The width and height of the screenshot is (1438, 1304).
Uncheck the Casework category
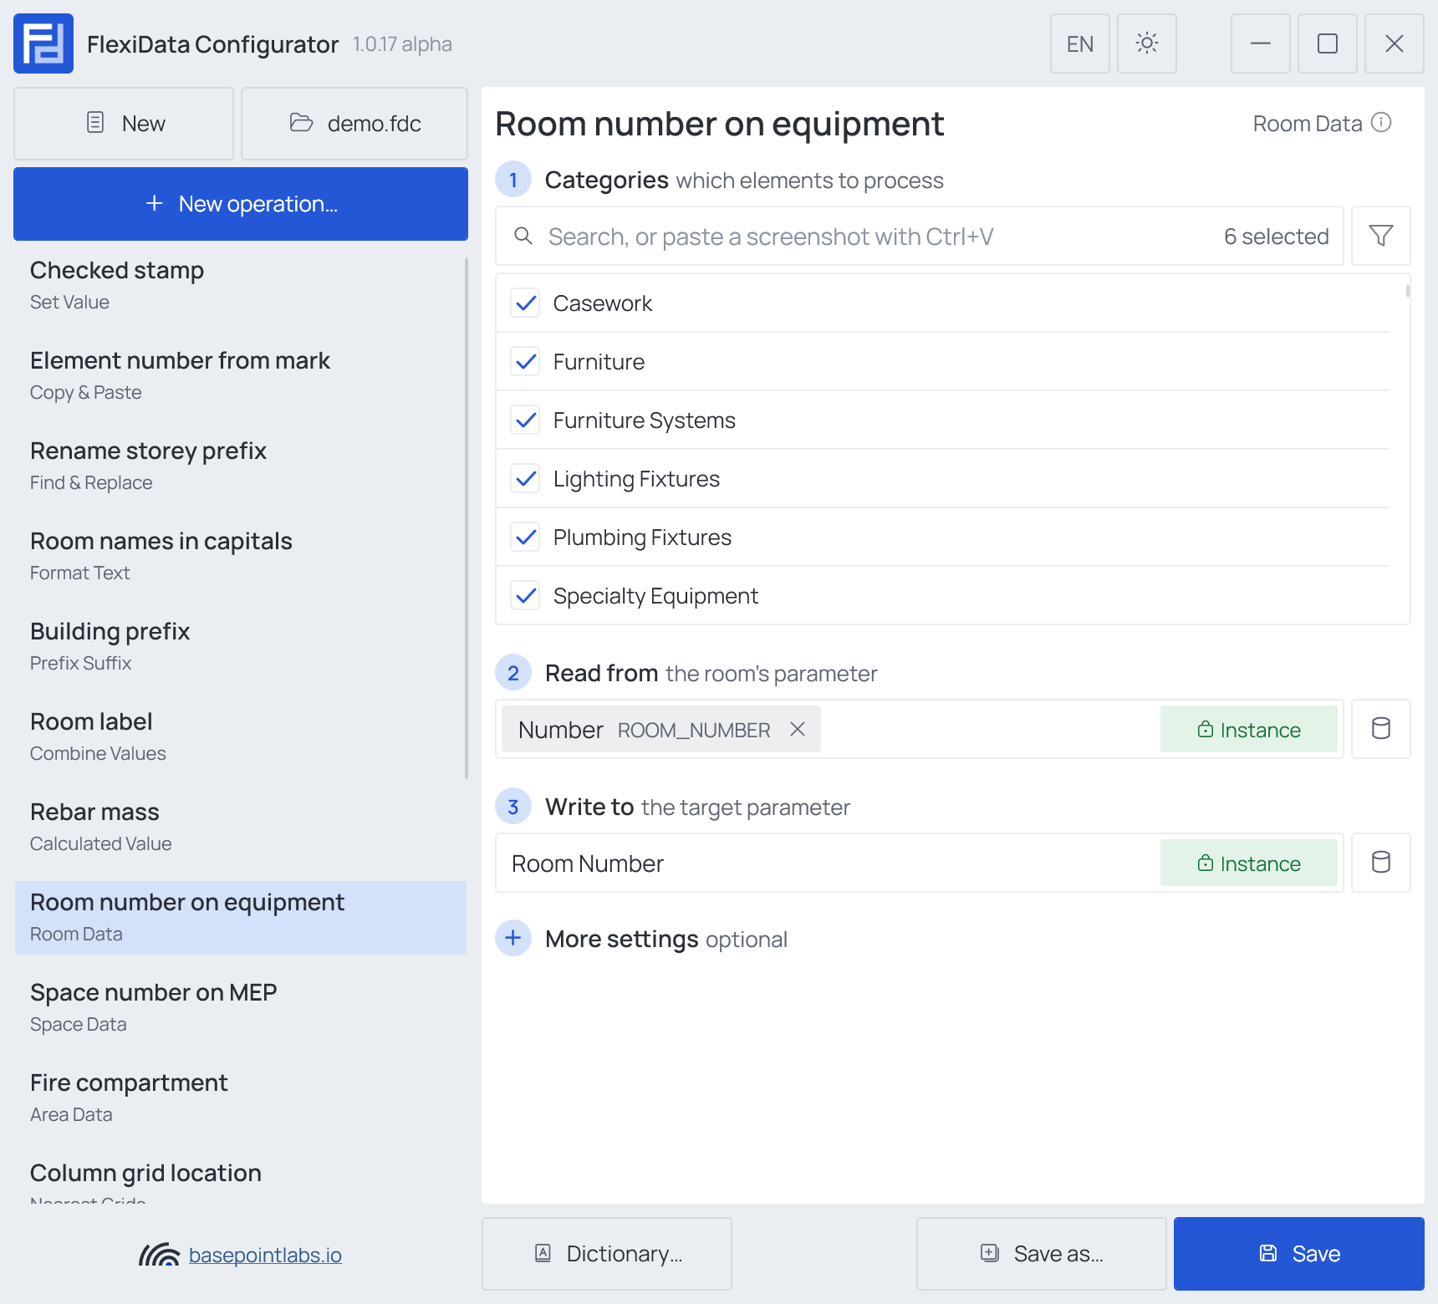tap(525, 303)
